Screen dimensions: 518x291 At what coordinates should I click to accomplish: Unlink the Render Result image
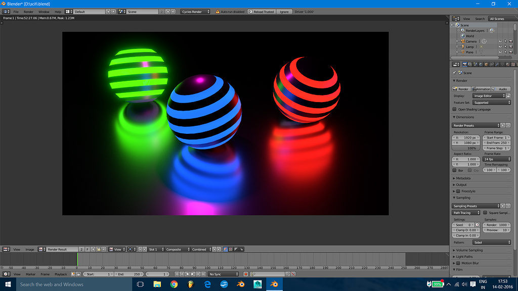tap(104, 250)
